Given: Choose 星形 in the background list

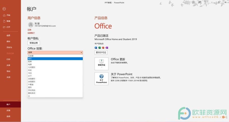Looking at the screenshot, I should click(55, 87).
